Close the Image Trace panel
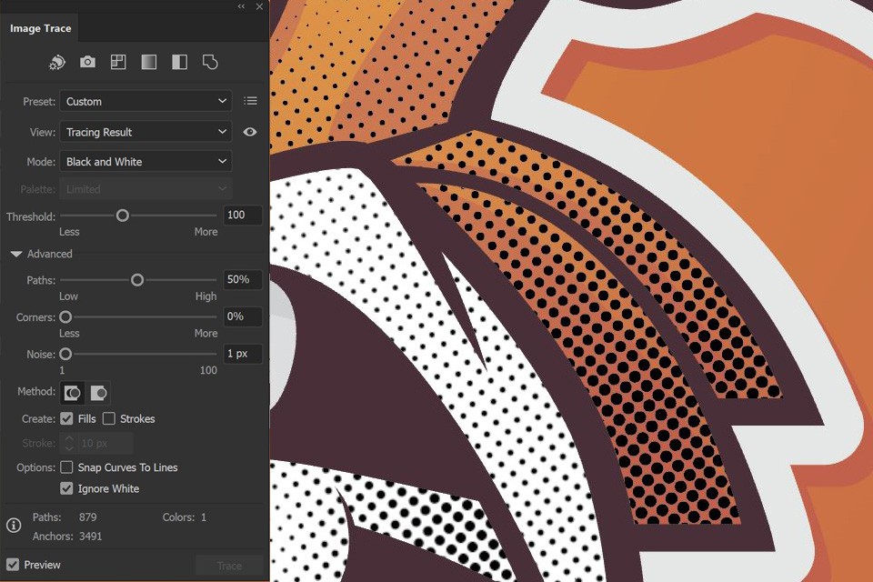Screen dimensions: 873x582 point(259,6)
